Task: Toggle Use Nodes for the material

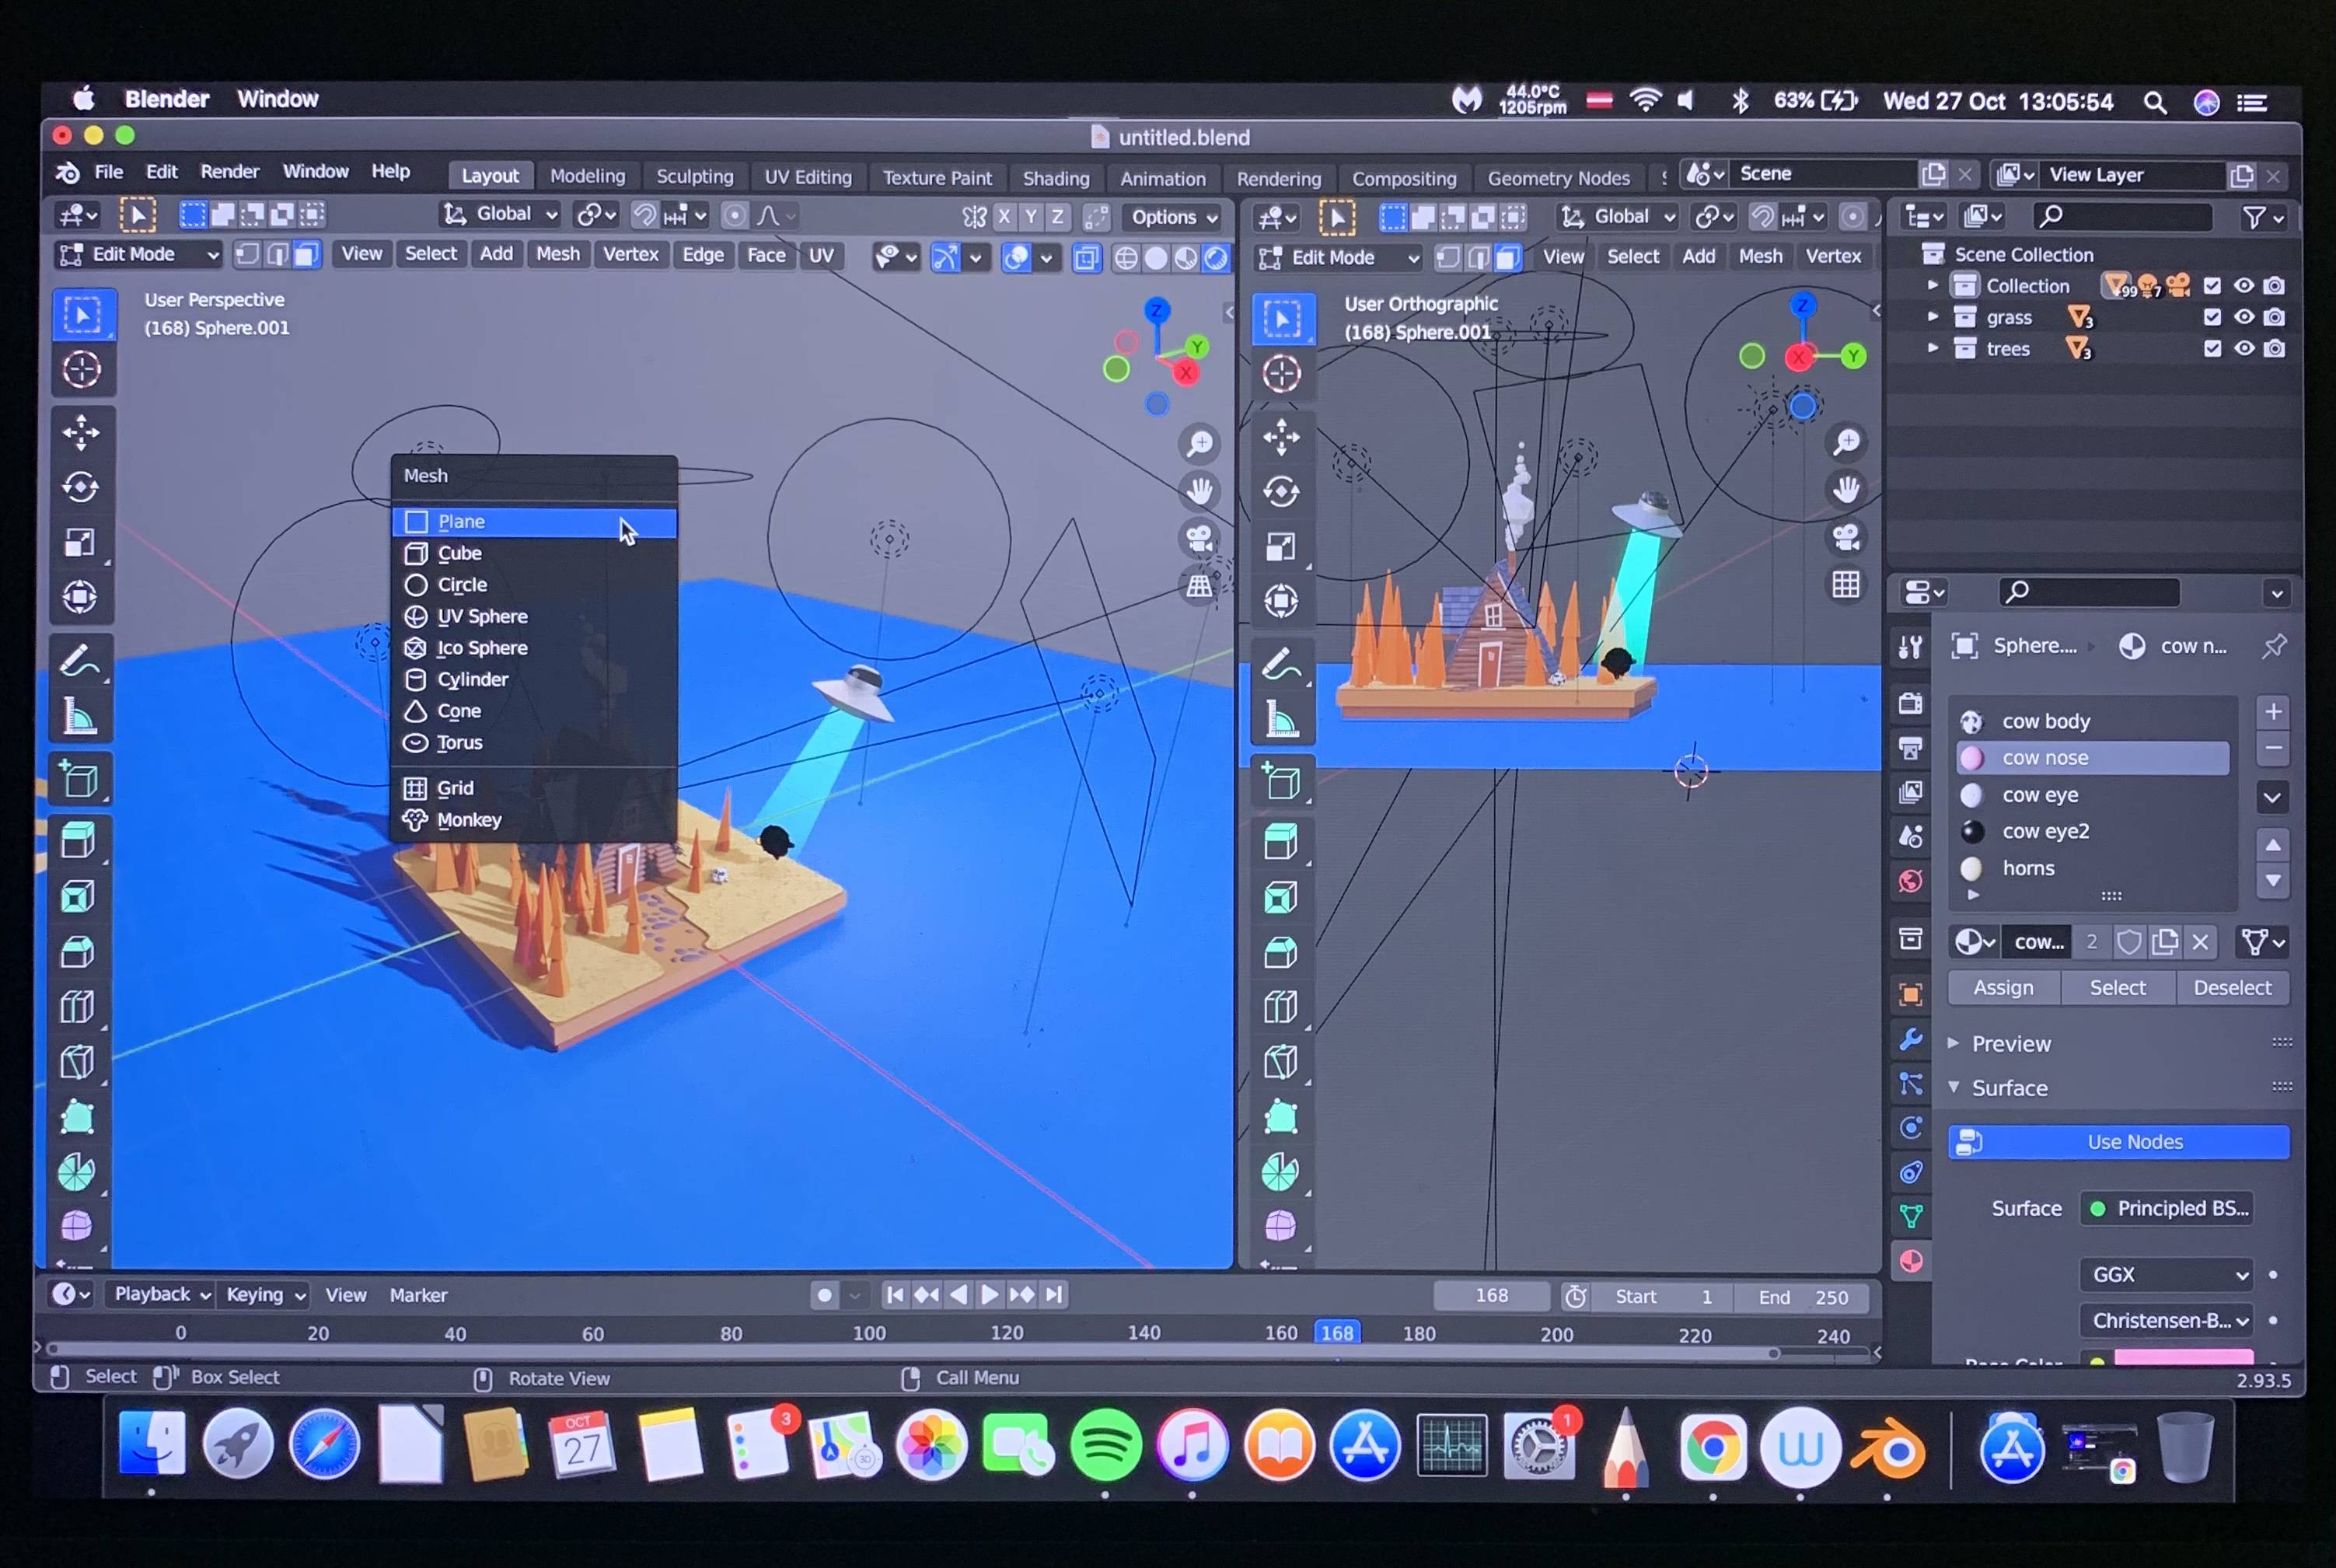Action: (x=2119, y=1142)
